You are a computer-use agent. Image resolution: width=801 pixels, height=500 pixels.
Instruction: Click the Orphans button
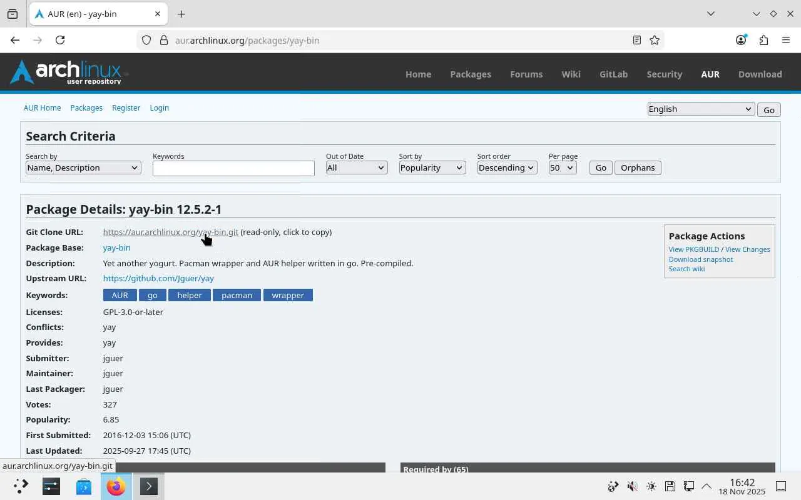pos(638,167)
